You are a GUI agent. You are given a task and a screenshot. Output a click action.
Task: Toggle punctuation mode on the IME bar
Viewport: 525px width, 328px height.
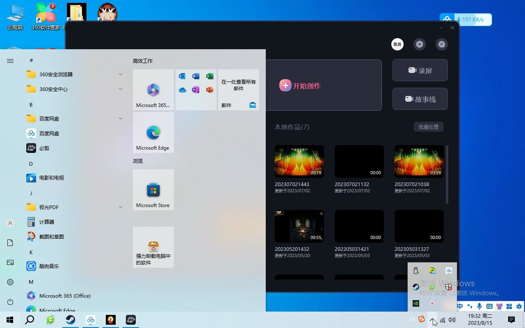pyautogui.click(x=470, y=306)
